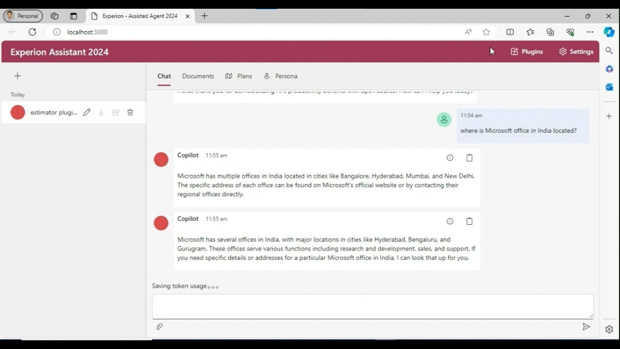The height and width of the screenshot is (349, 620).
Task: Delete the estimator plugin chat
Action: [130, 112]
